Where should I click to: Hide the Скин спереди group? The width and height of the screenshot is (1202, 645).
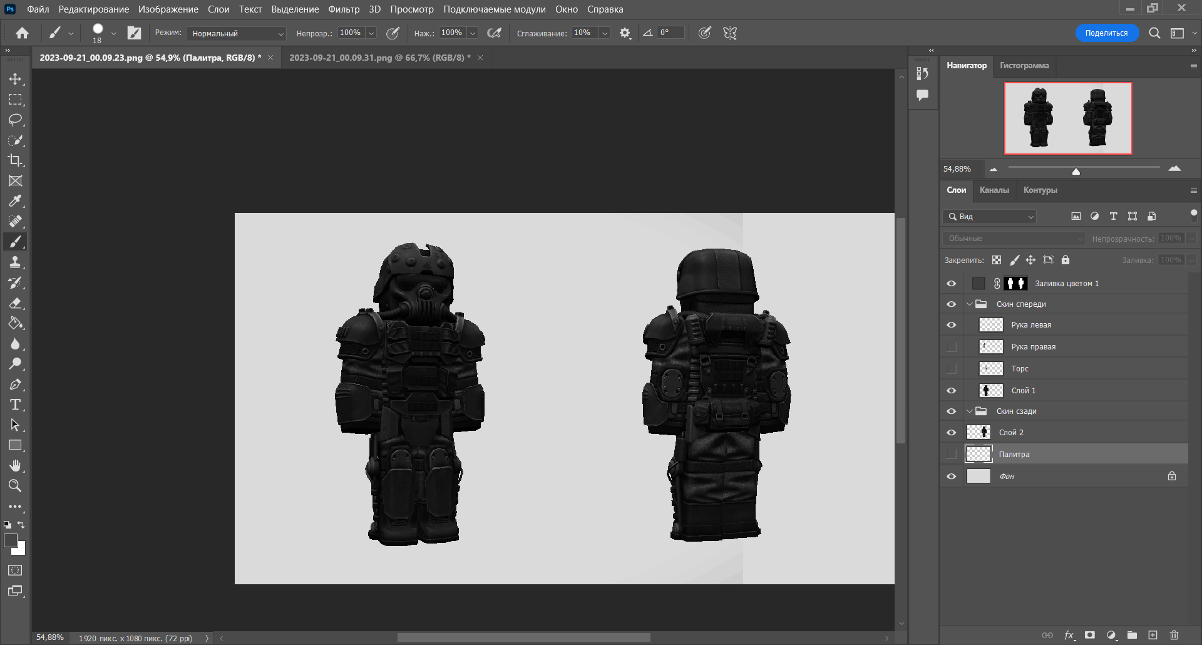coord(952,304)
